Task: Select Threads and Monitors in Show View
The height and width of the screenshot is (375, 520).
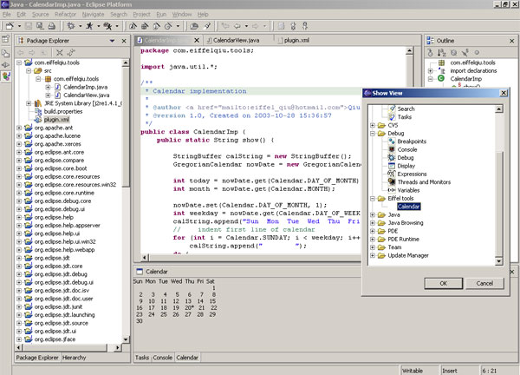Action: click(x=424, y=182)
